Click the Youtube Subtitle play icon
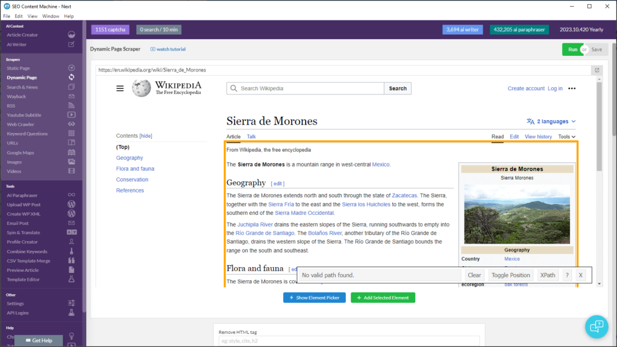The height and width of the screenshot is (347, 617). coord(71,115)
